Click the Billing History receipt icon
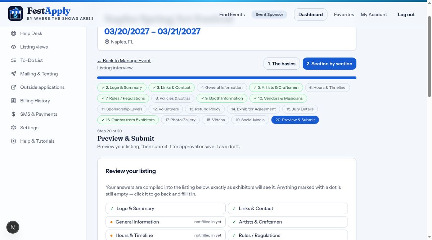This screenshot has width=432, height=240. click(14, 101)
